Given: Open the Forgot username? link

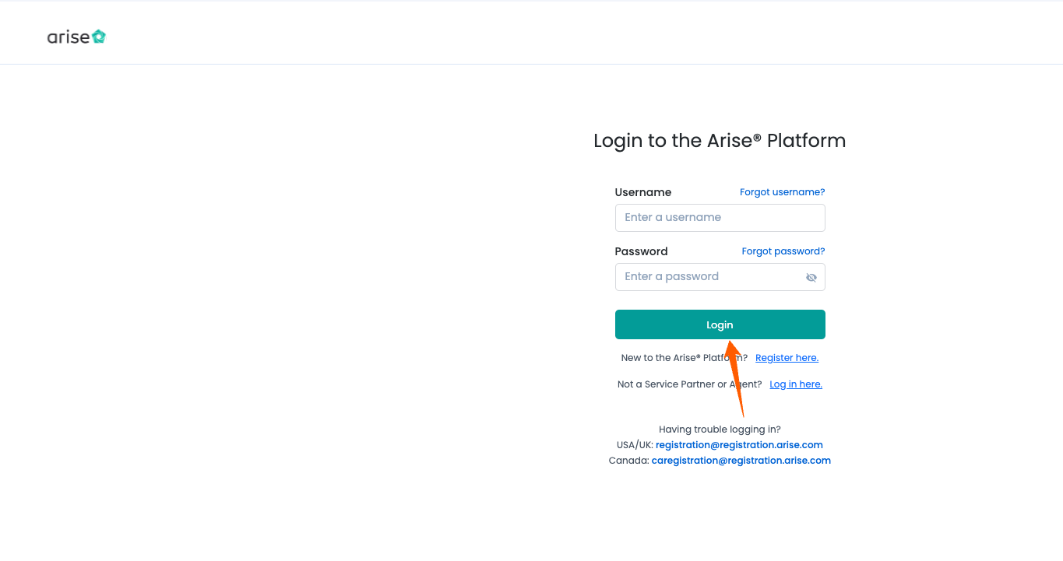Looking at the screenshot, I should click(x=782, y=192).
